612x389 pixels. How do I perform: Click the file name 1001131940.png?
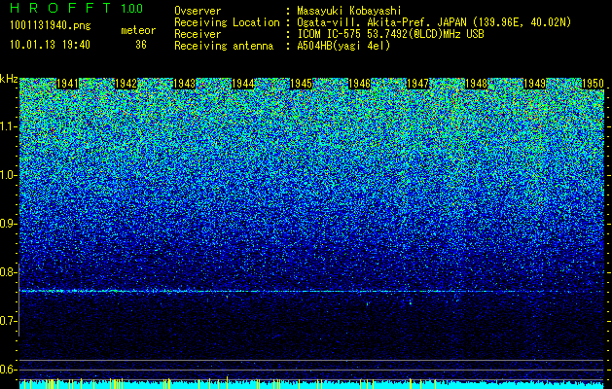point(51,26)
